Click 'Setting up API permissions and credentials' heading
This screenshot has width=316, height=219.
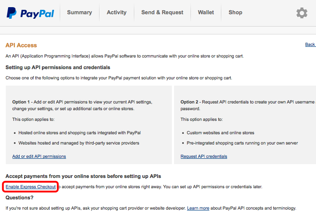pos(58,67)
